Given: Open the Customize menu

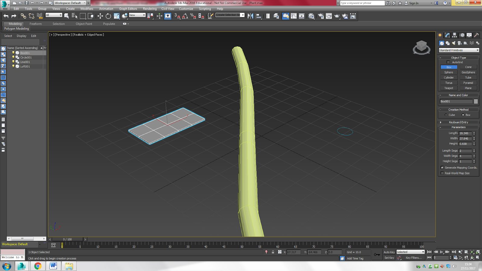Looking at the screenshot, I should point(186,9).
